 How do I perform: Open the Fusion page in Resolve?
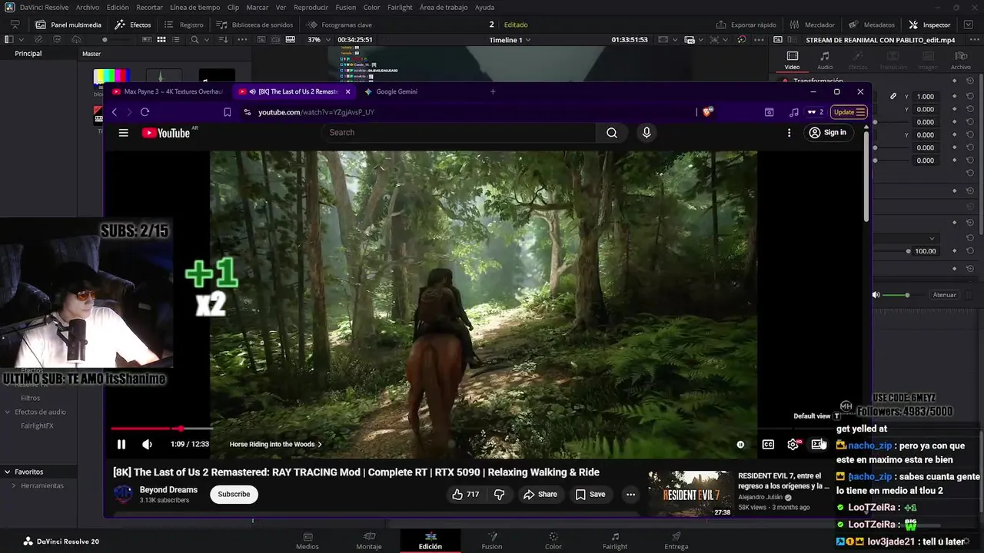pyautogui.click(x=492, y=541)
